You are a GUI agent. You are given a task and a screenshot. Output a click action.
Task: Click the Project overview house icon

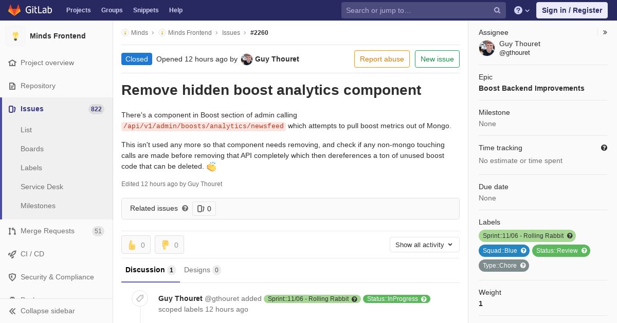12,63
